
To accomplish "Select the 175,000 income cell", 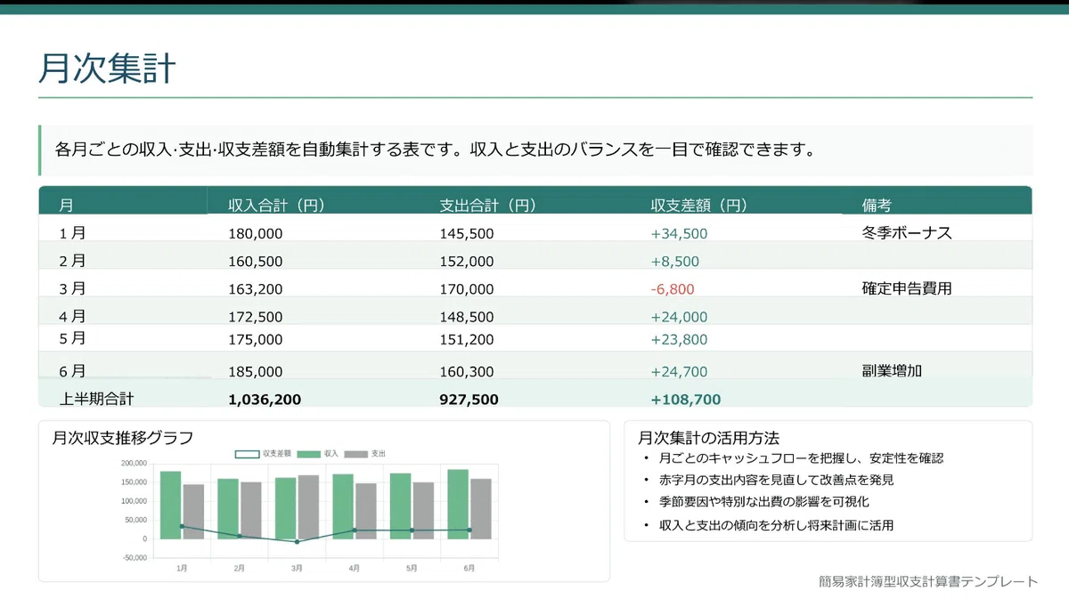I will point(256,340).
